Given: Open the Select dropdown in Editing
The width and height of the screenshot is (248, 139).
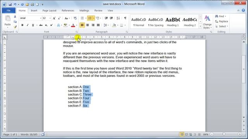Looking at the screenshot, I should click(222, 27).
